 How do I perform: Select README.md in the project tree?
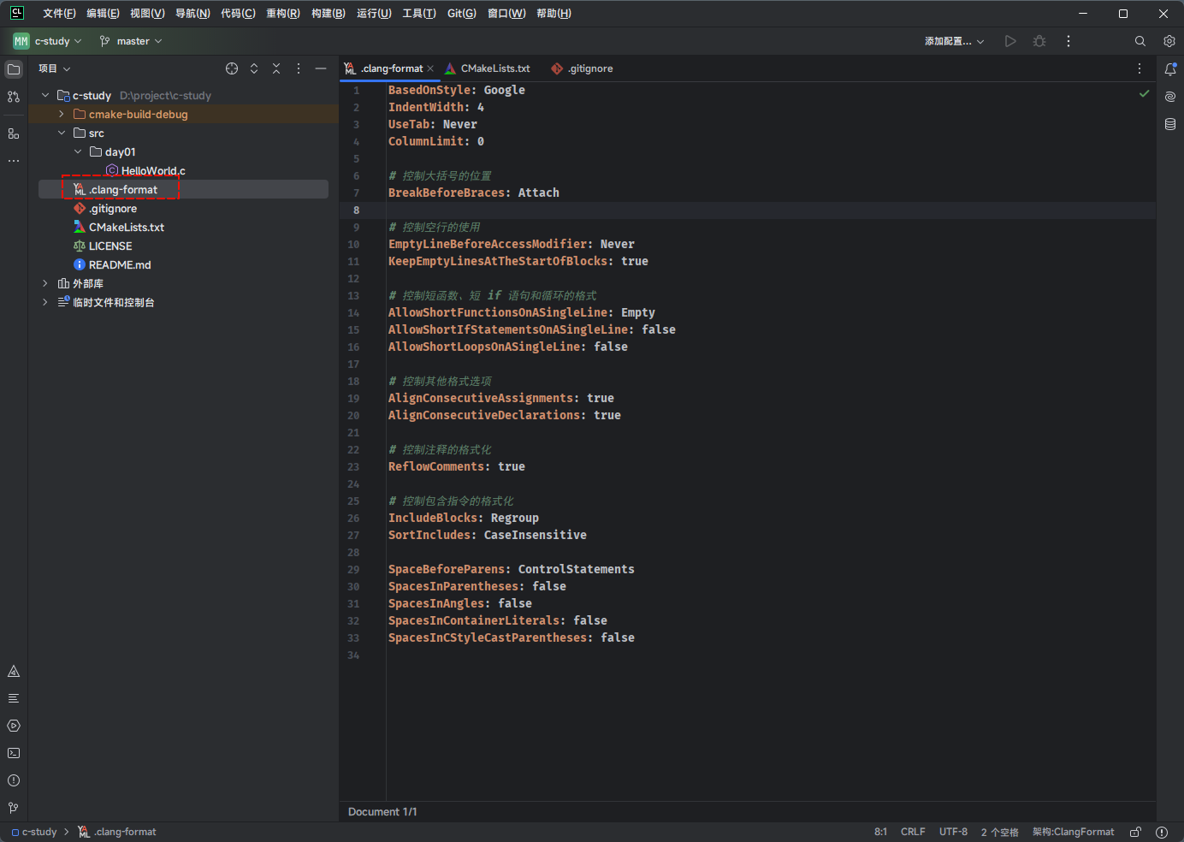pyautogui.click(x=120, y=264)
